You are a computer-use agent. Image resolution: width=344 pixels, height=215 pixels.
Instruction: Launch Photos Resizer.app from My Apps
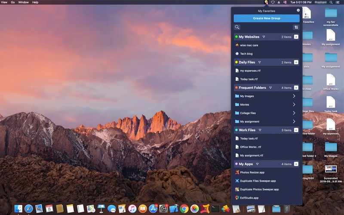(x=252, y=172)
